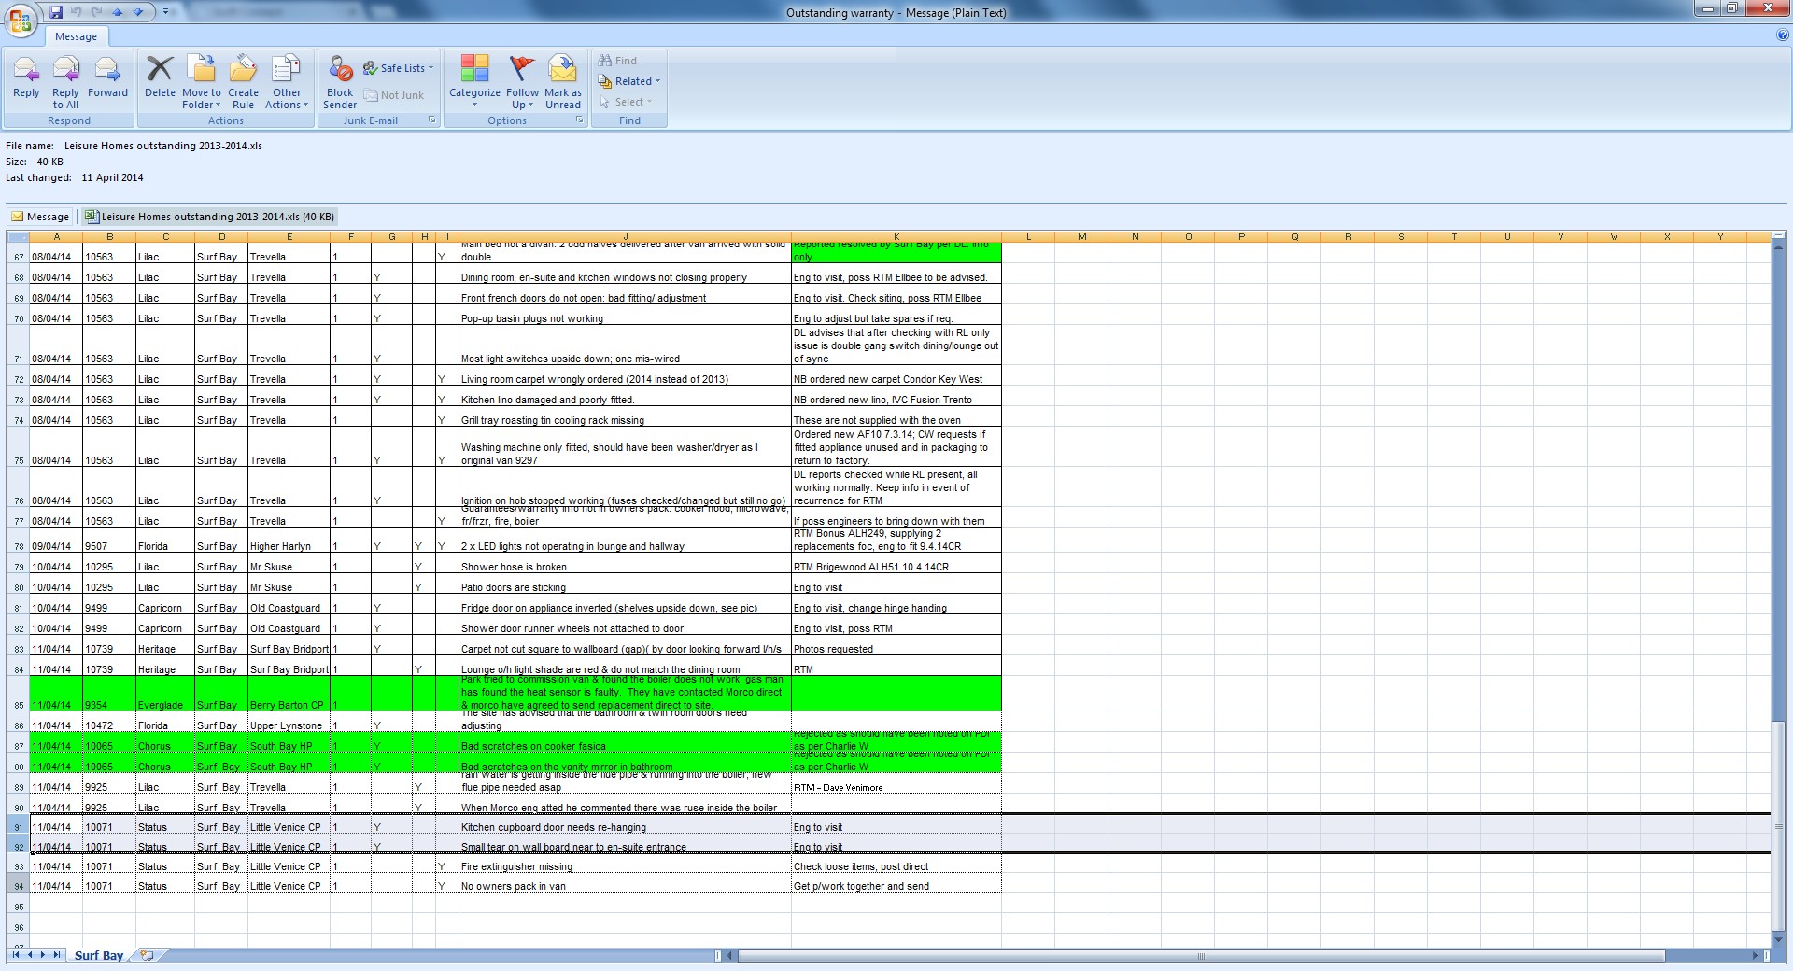Switch to the Message ribbon tab

(76, 36)
